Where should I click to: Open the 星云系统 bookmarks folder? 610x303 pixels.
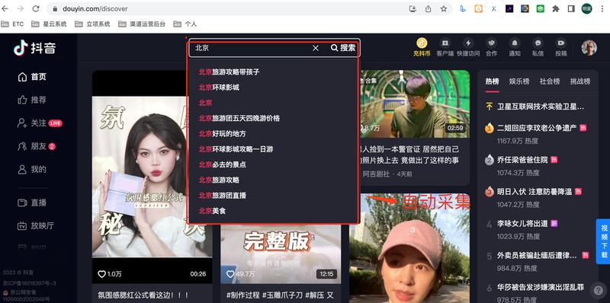pyautogui.click(x=49, y=24)
